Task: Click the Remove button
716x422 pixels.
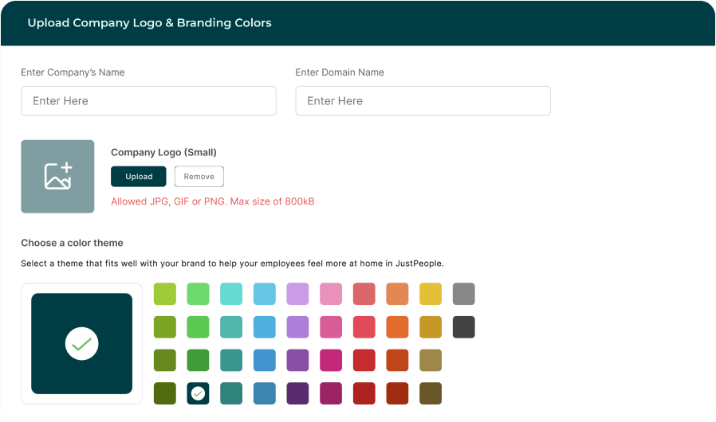Action: tap(199, 177)
